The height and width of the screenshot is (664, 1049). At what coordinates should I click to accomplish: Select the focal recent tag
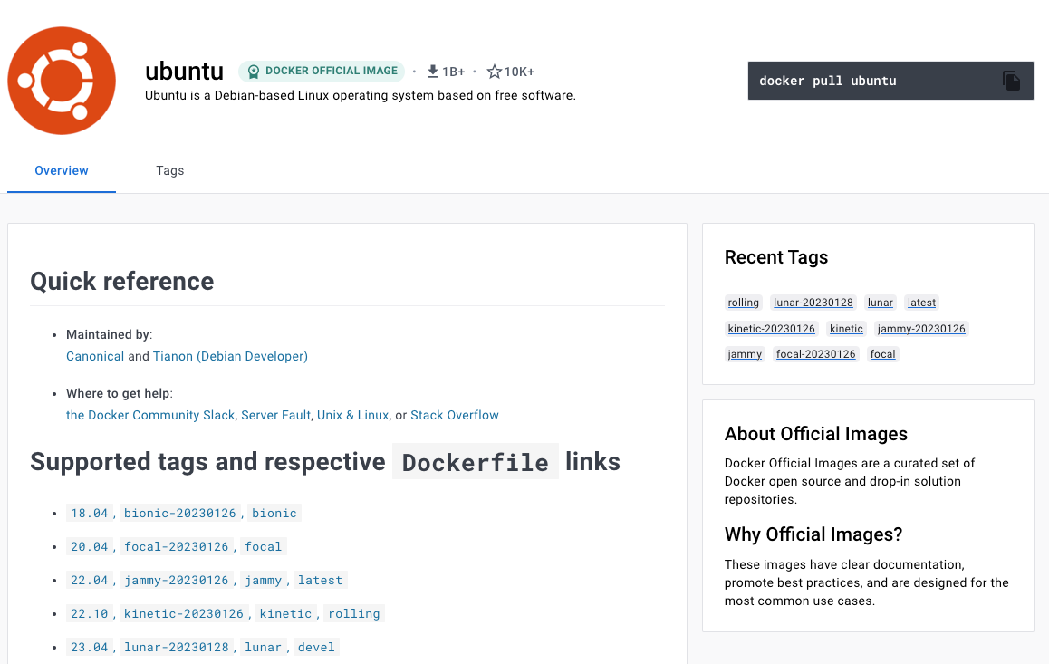882,354
